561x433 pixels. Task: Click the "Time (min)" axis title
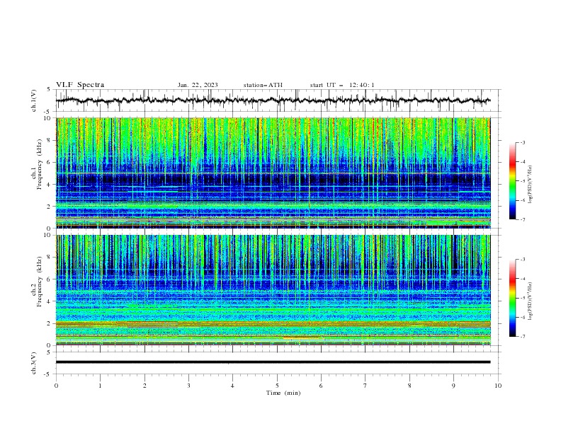click(x=283, y=393)
